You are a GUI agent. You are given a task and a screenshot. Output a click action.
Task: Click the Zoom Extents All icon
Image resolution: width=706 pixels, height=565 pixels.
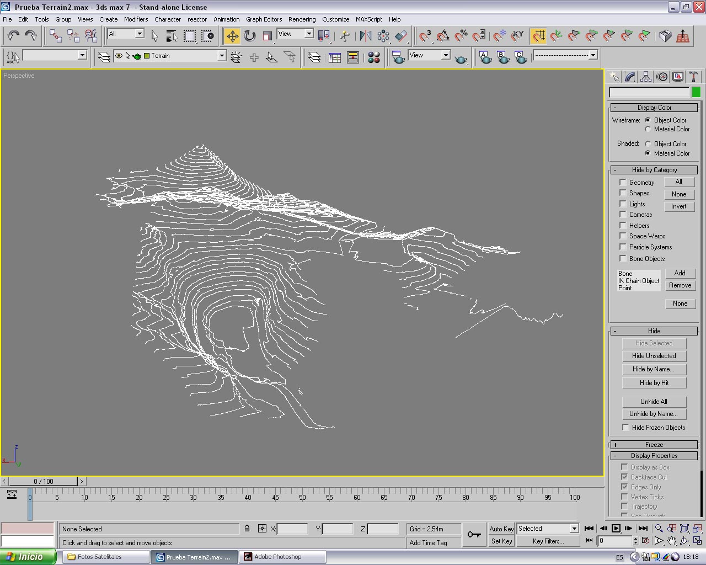(x=698, y=529)
